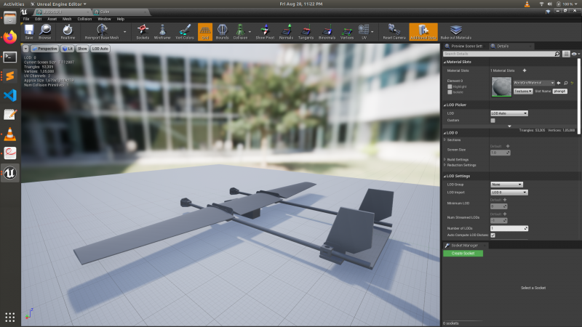Open Reimport Base Mesh dropdown arrow

click(x=124, y=32)
